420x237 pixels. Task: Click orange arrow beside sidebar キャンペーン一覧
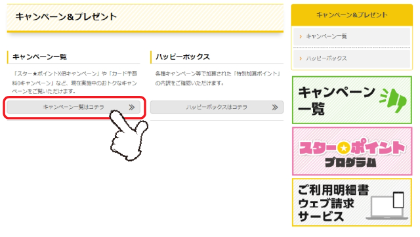pyautogui.click(x=301, y=37)
